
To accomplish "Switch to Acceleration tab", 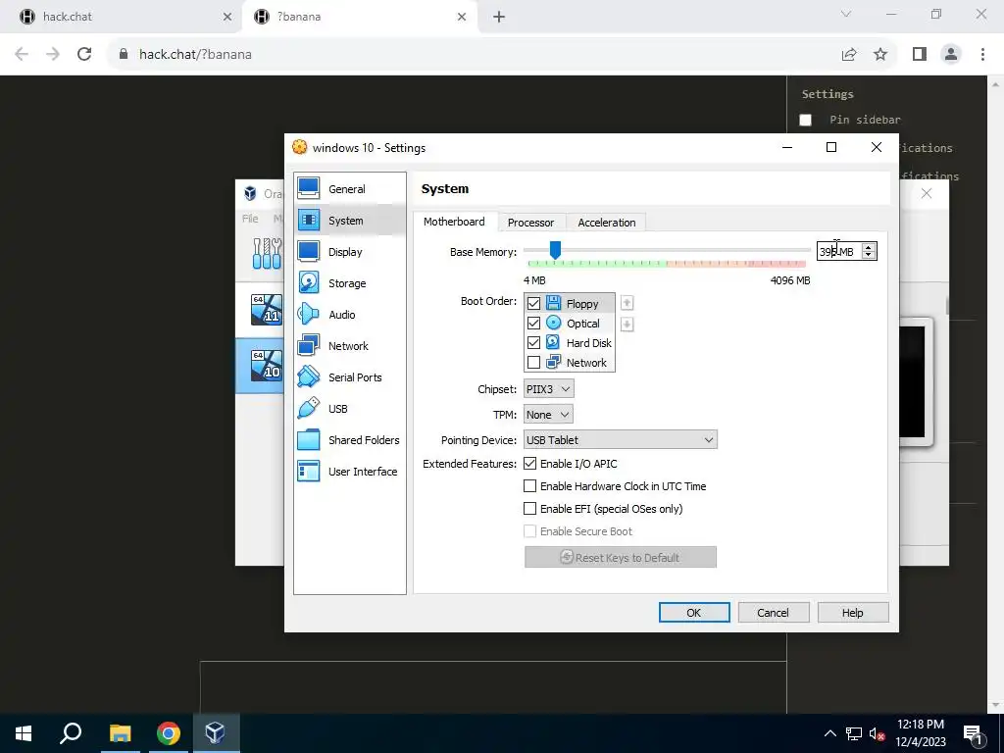I will pos(606,223).
